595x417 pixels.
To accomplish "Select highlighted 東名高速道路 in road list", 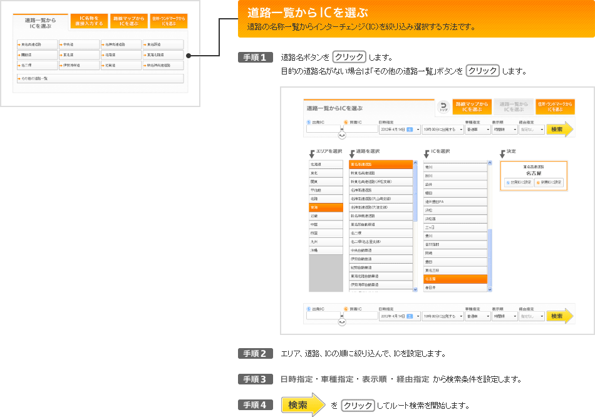I will click(381, 164).
